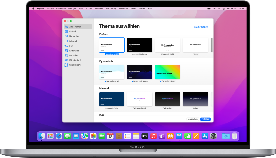Open the Books app in Dock
This screenshot has width=276, height=158.
(x=171, y=136)
